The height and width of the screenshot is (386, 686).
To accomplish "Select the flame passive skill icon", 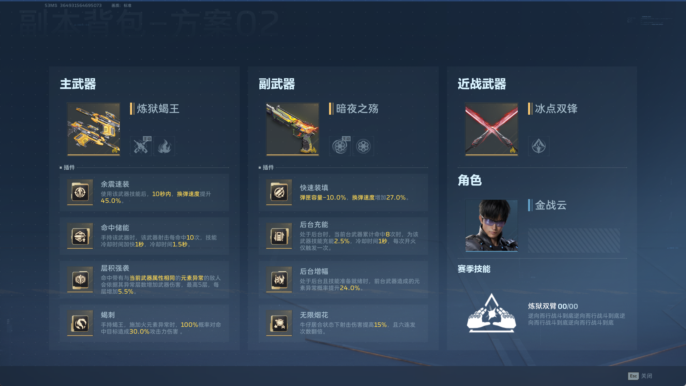I will (x=164, y=146).
